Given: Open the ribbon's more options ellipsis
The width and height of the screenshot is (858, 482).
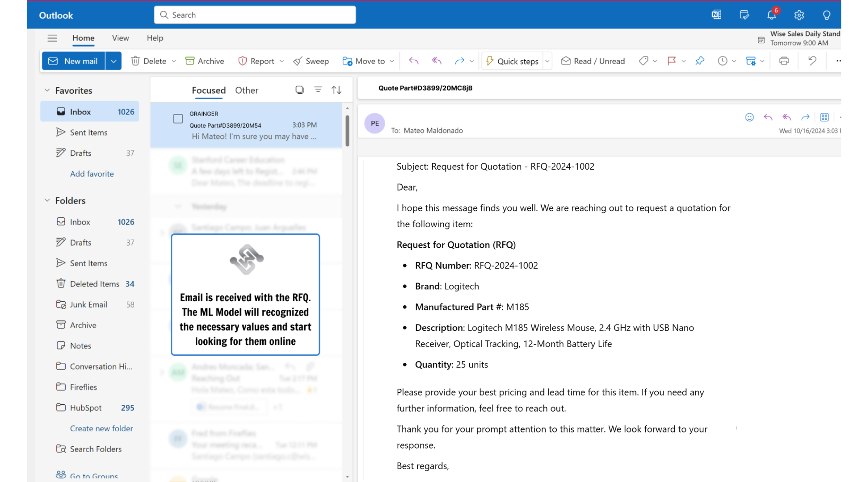Looking at the screenshot, I should point(838,61).
